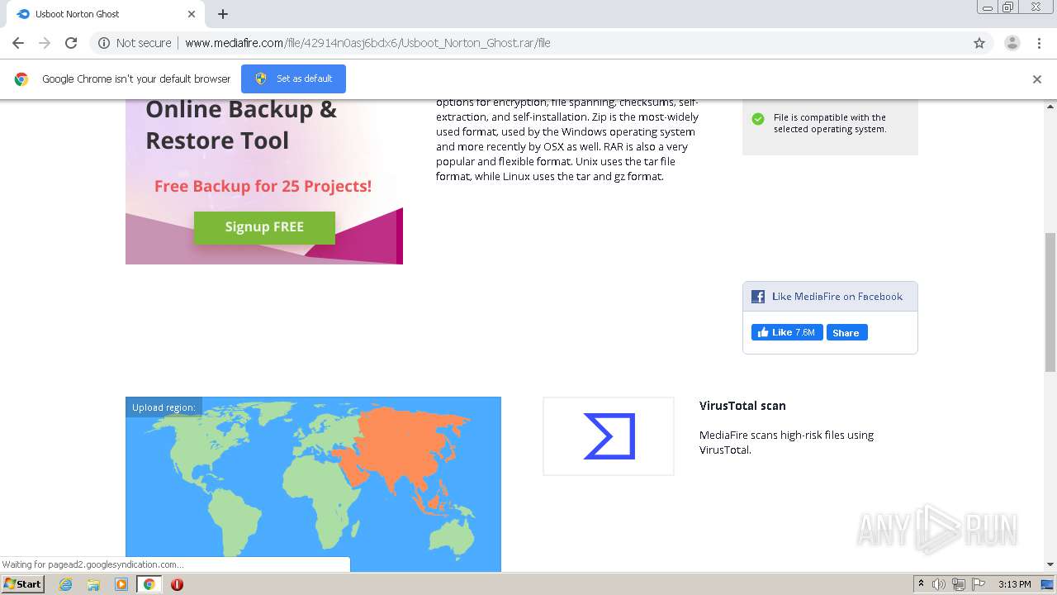The image size is (1057, 595).
Task: Click the Facebook Share button
Action: pos(846,332)
